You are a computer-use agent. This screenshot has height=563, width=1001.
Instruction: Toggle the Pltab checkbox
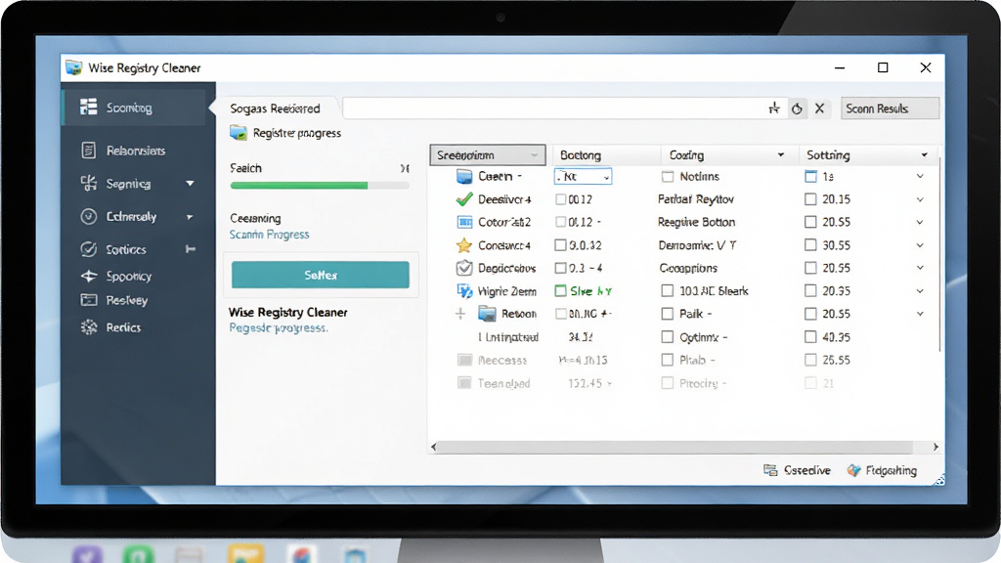(667, 360)
